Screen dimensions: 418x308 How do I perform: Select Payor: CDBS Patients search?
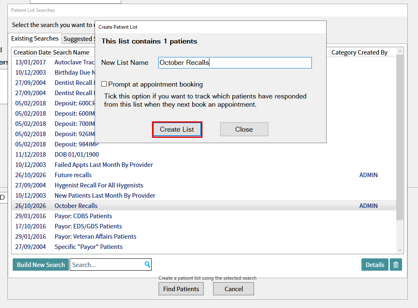click(204, 216)
